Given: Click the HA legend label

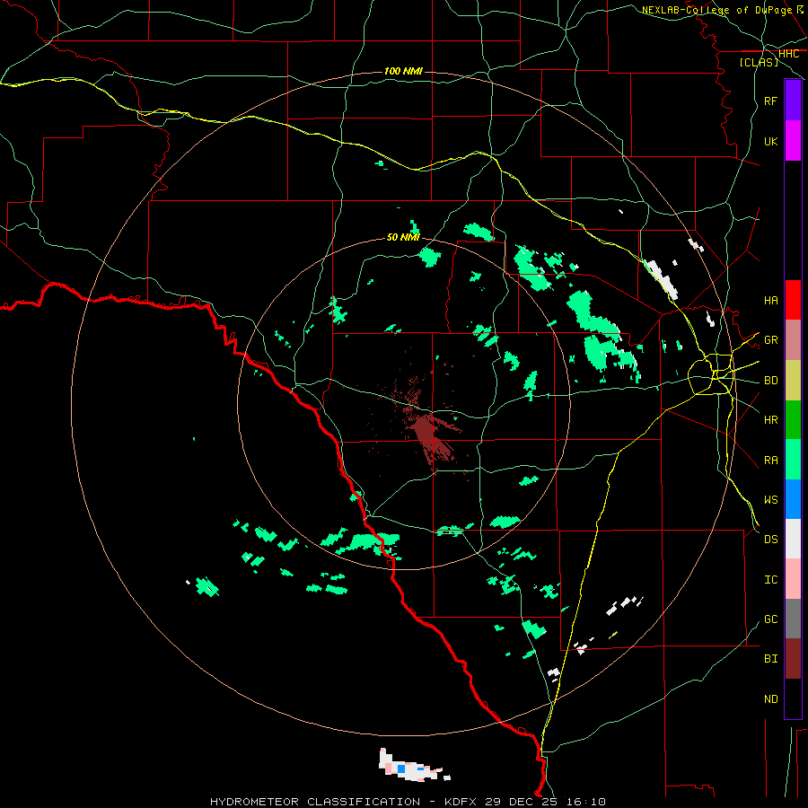Looking at the screenshot, I should 770,300.
